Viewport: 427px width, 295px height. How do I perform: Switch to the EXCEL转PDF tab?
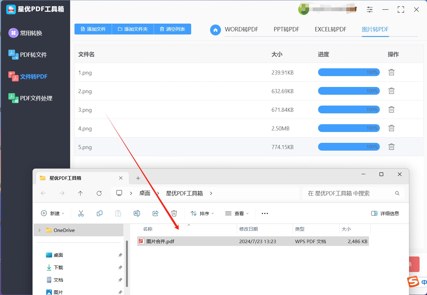coord(330,30)
